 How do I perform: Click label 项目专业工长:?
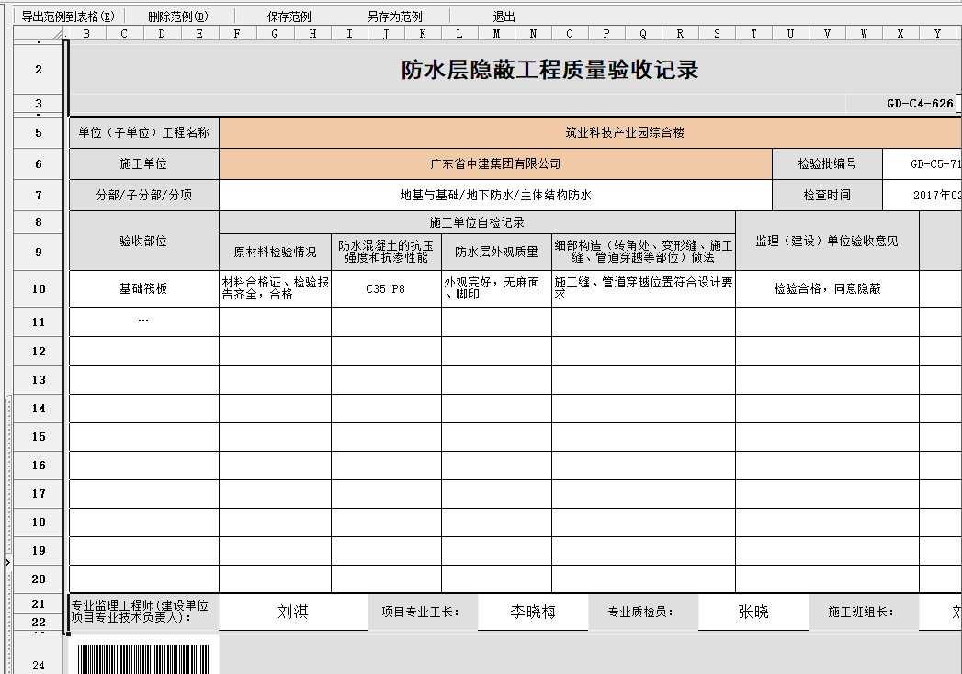(422, 612)
